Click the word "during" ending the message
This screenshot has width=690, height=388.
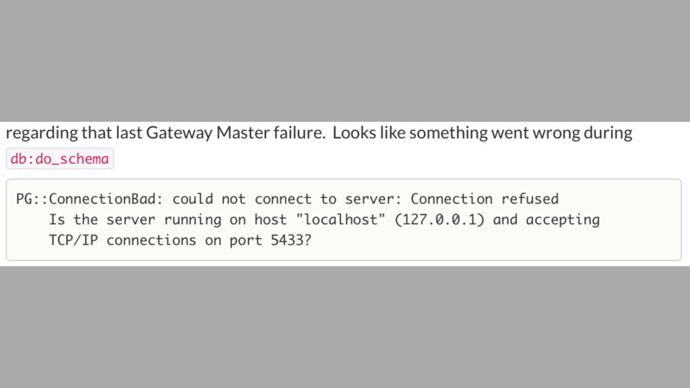(x=608, y=133)
